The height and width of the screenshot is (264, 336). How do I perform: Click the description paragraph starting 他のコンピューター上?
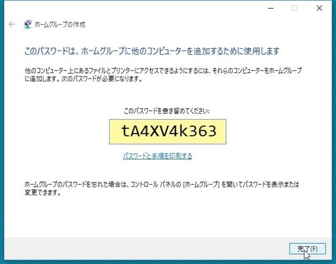pyautogui.click(x=163, y=75)
